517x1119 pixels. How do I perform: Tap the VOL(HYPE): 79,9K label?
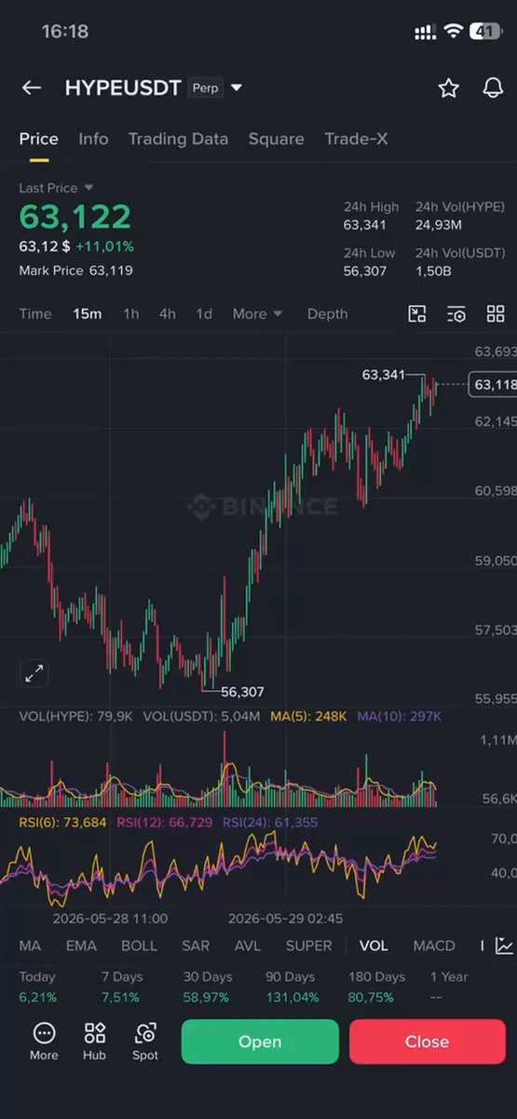(77, 716)
